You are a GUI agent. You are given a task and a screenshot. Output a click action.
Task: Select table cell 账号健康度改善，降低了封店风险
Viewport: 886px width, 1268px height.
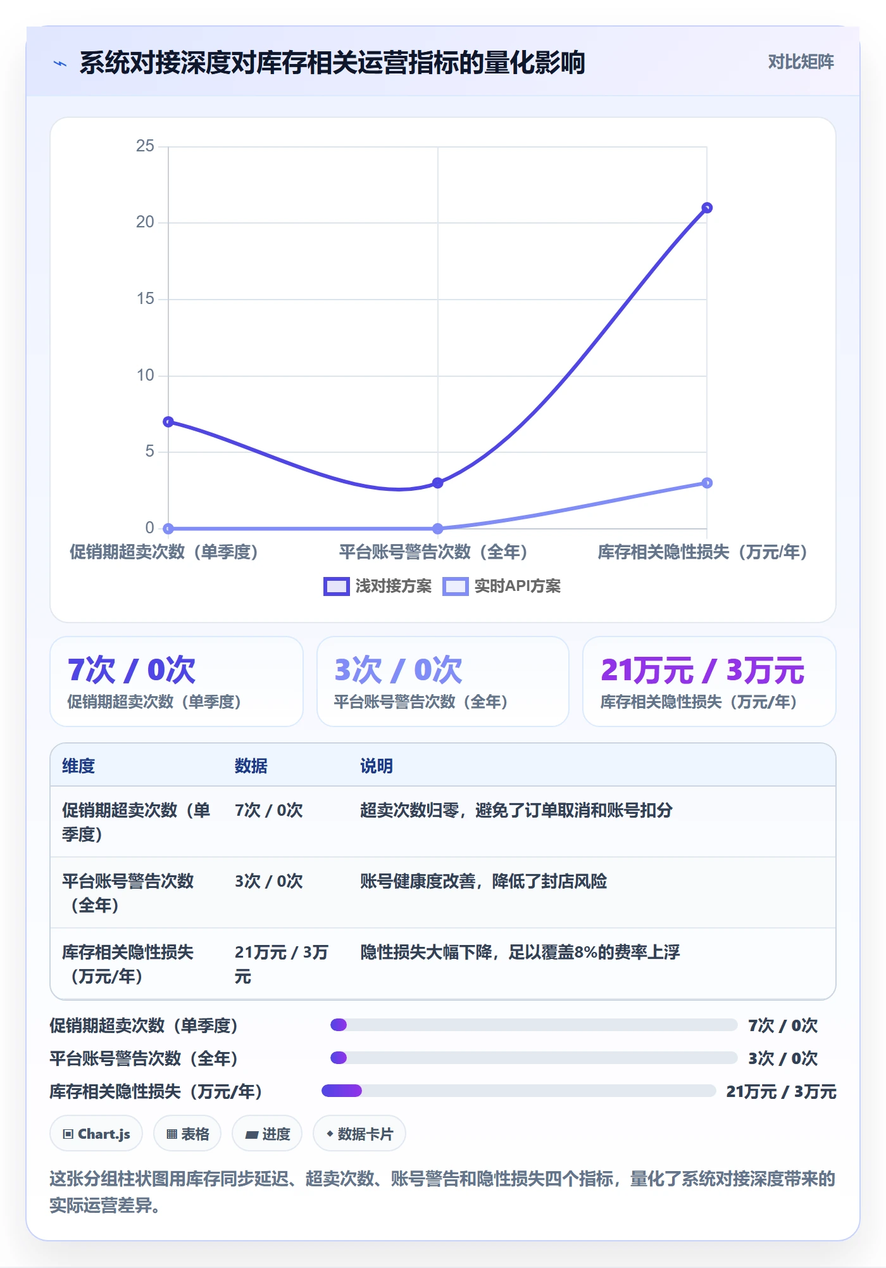click(x=484, y=881)
